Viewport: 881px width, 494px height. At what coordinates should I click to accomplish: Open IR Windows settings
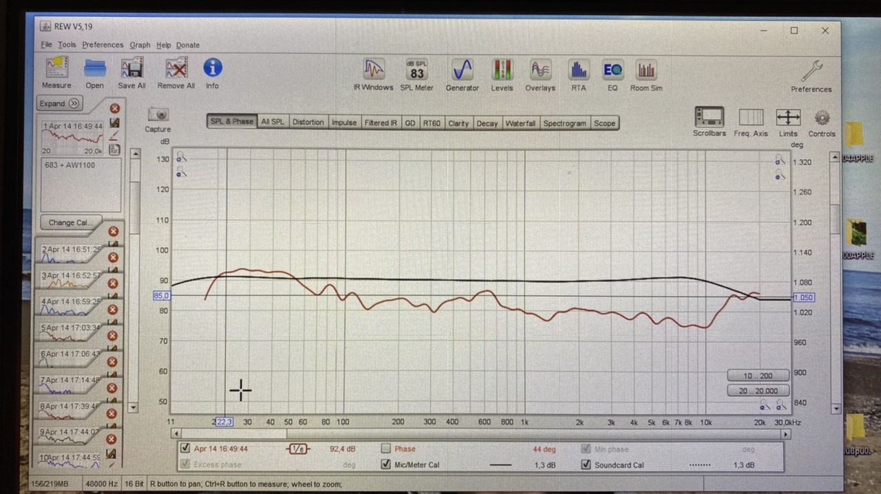click(x=373, y=70)
